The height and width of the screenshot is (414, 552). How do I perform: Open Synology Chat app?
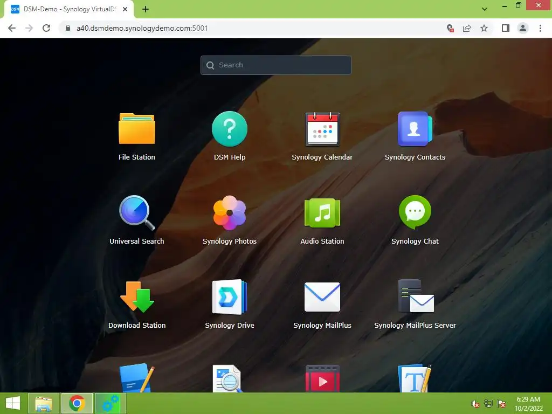coord(415,212)
